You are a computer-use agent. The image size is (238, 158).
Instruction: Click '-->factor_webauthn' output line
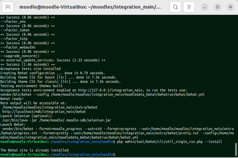[18, 48]
